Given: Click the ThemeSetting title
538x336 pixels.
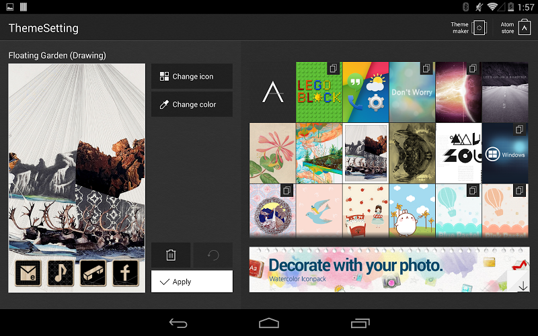Looking at the screenshot, I should pyautogui.click(x=44, y=28).
